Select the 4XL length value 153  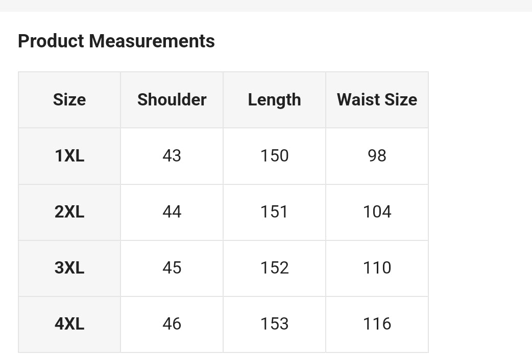(275, 324)
